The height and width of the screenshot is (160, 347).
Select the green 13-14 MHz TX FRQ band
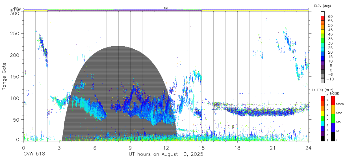323,118
